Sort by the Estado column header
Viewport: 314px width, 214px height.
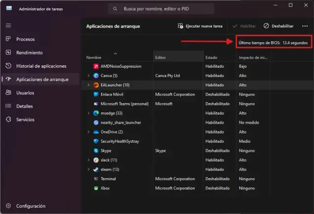(211, 57)
